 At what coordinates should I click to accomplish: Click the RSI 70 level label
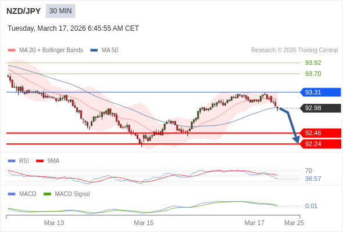(x=309, y=171)
